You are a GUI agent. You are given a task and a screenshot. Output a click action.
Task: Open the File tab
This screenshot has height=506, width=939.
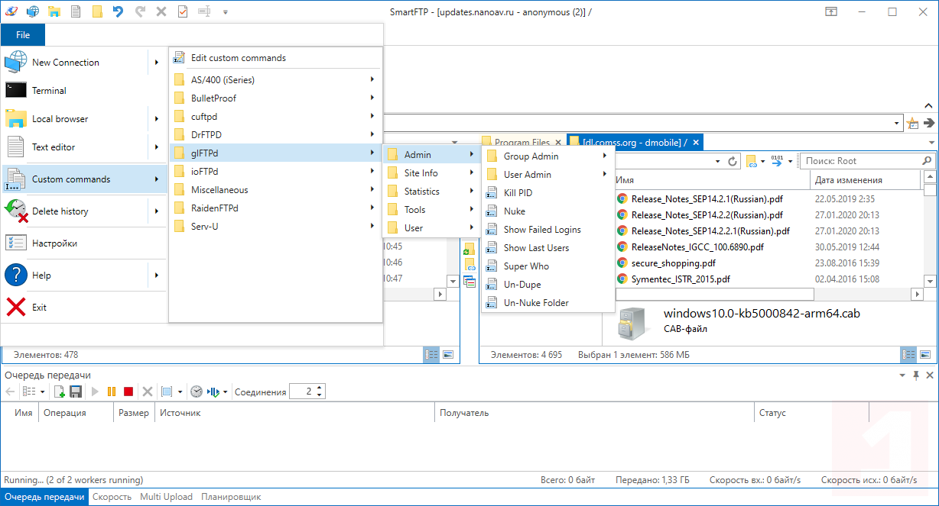point(23,35)
